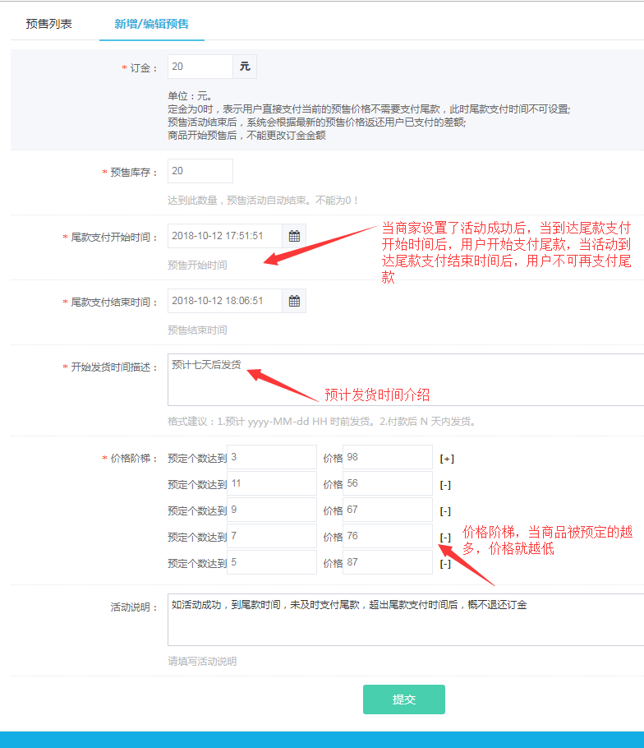
Task: Switch to the 预售列表 tab
Action: (48, 24)
